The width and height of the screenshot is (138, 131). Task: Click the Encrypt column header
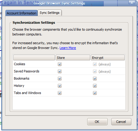(x=108, y=58)
